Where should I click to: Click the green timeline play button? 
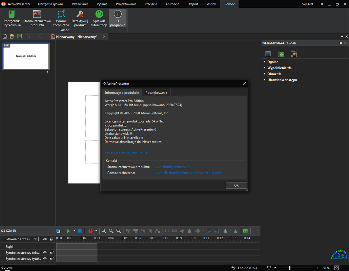(68, 231)
